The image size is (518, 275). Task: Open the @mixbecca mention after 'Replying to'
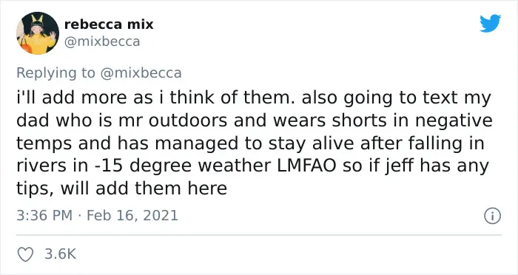point(141,73)
